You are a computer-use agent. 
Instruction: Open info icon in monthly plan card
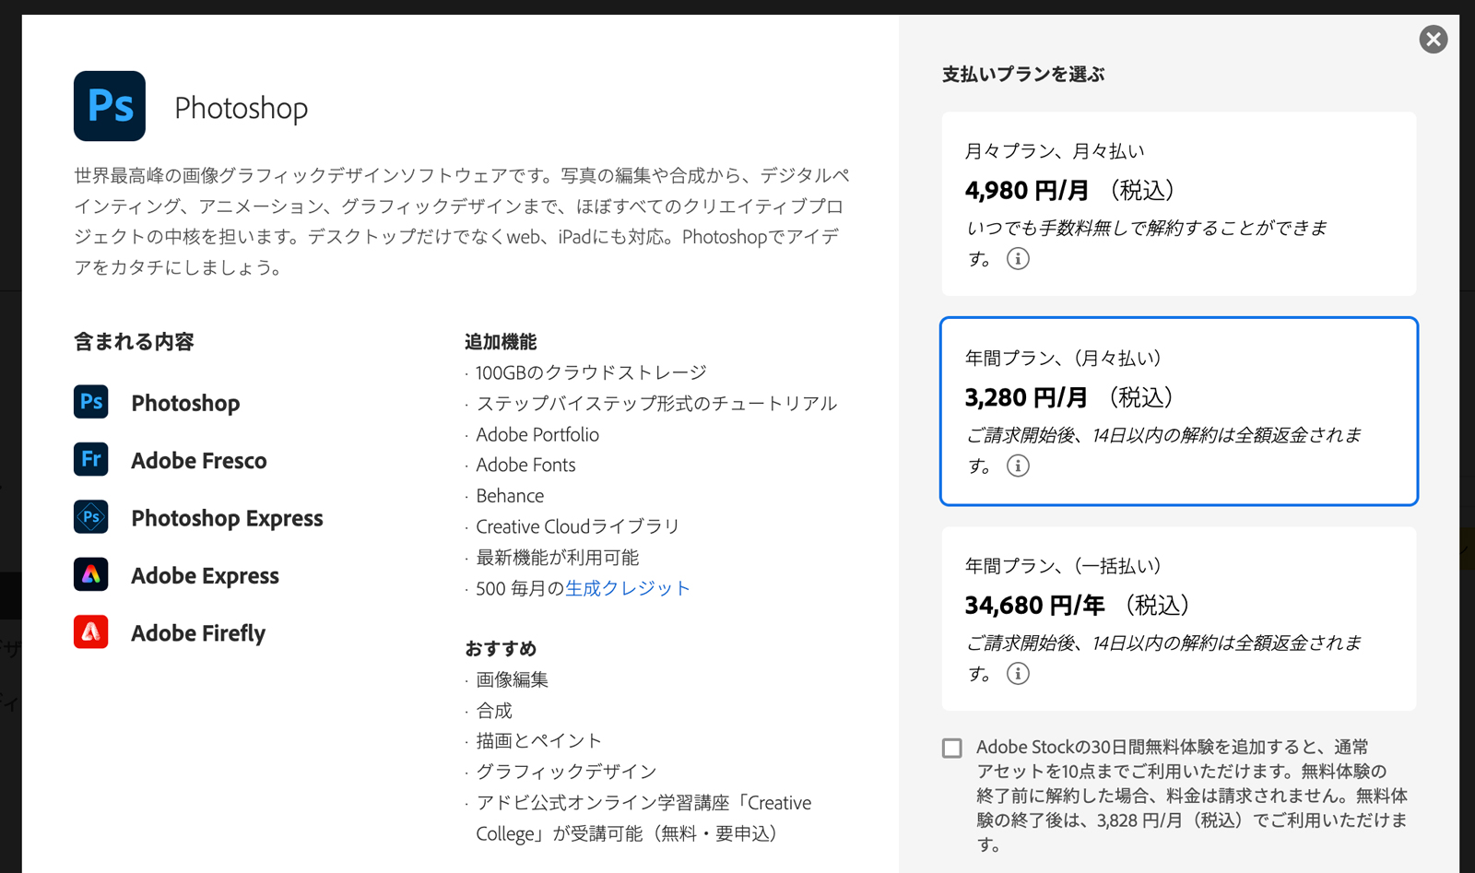point(1018,259)
